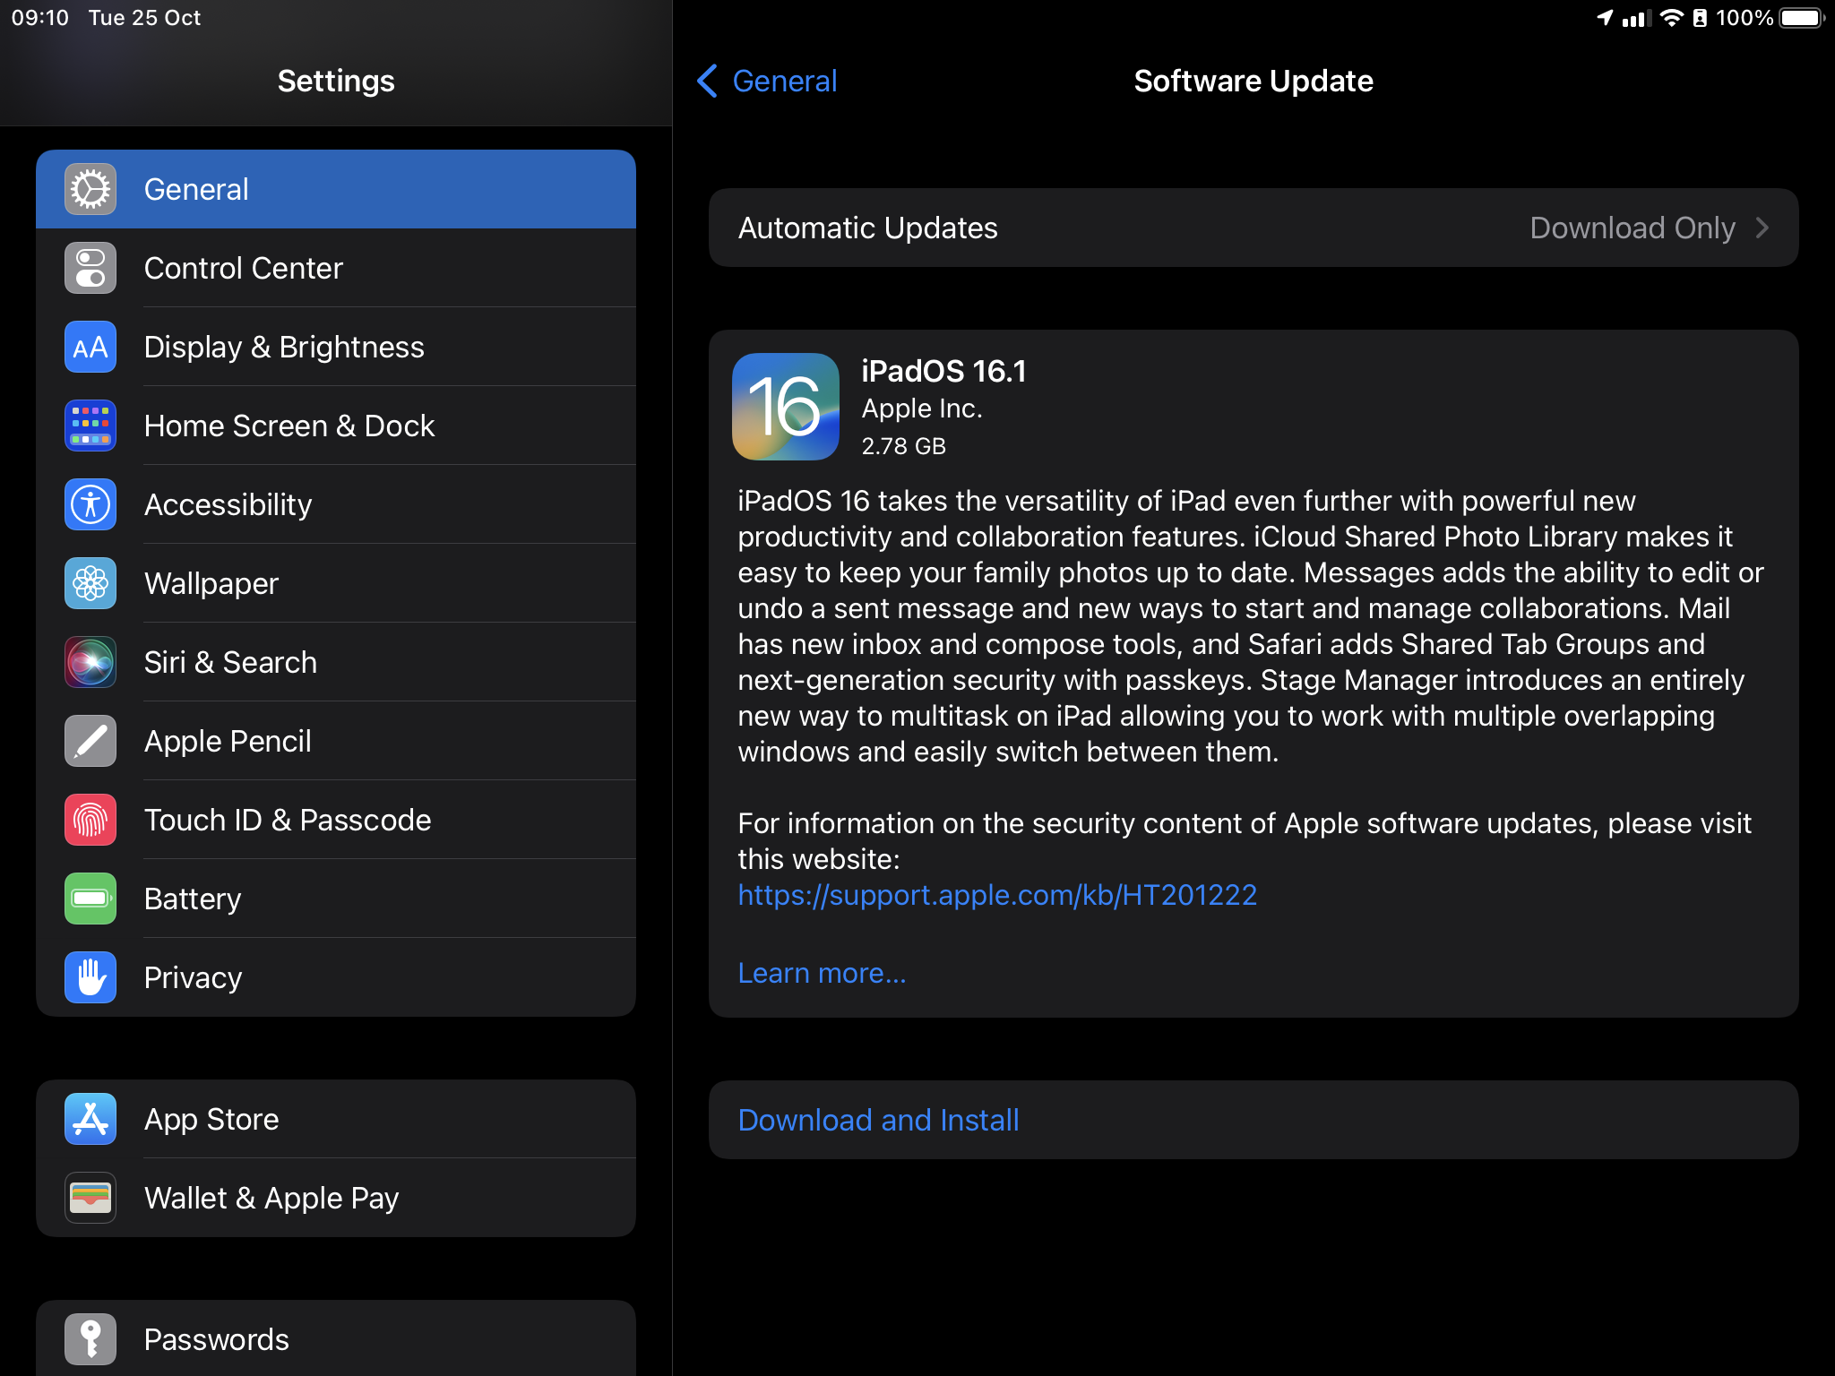Tap the 2.78 GB size text
1835x1376 pixels.
903,446
